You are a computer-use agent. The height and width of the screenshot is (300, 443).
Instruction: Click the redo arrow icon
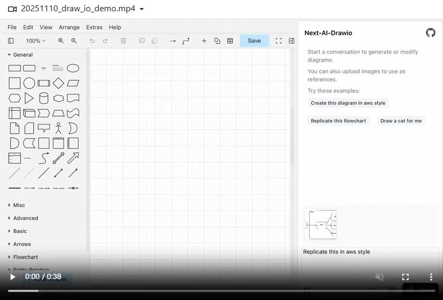click(x=105, y=41)
